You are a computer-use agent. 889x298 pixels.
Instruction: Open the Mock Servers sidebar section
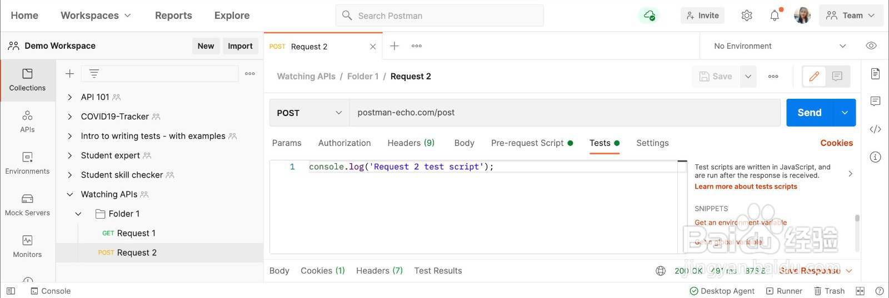[27, 205]
